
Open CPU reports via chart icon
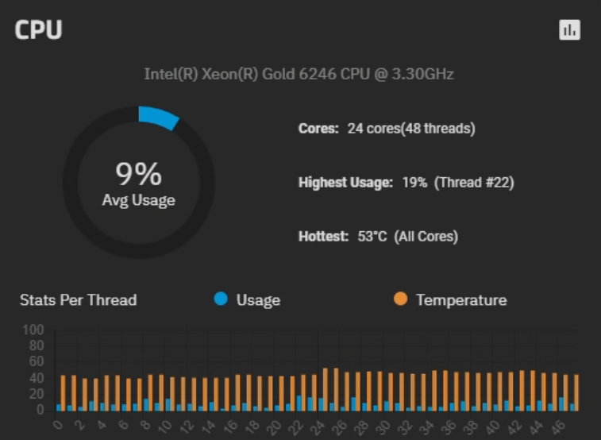click(569, 30)
